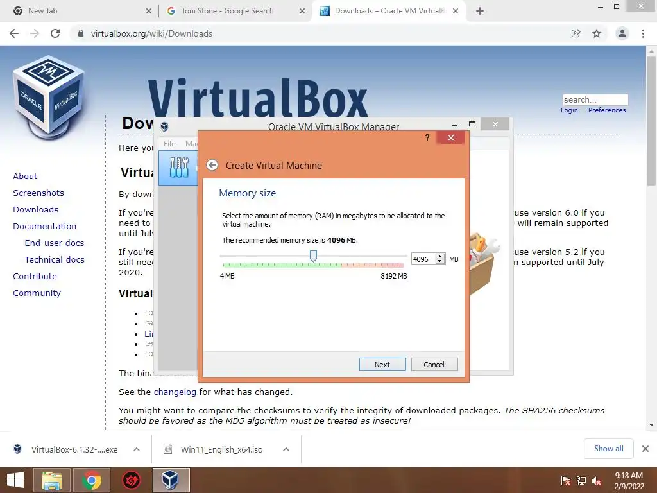Screen dimensions: 657x493
Task: Click the VirtualBox cube icon in Manager title bar
Action: (x=165, y=126)
